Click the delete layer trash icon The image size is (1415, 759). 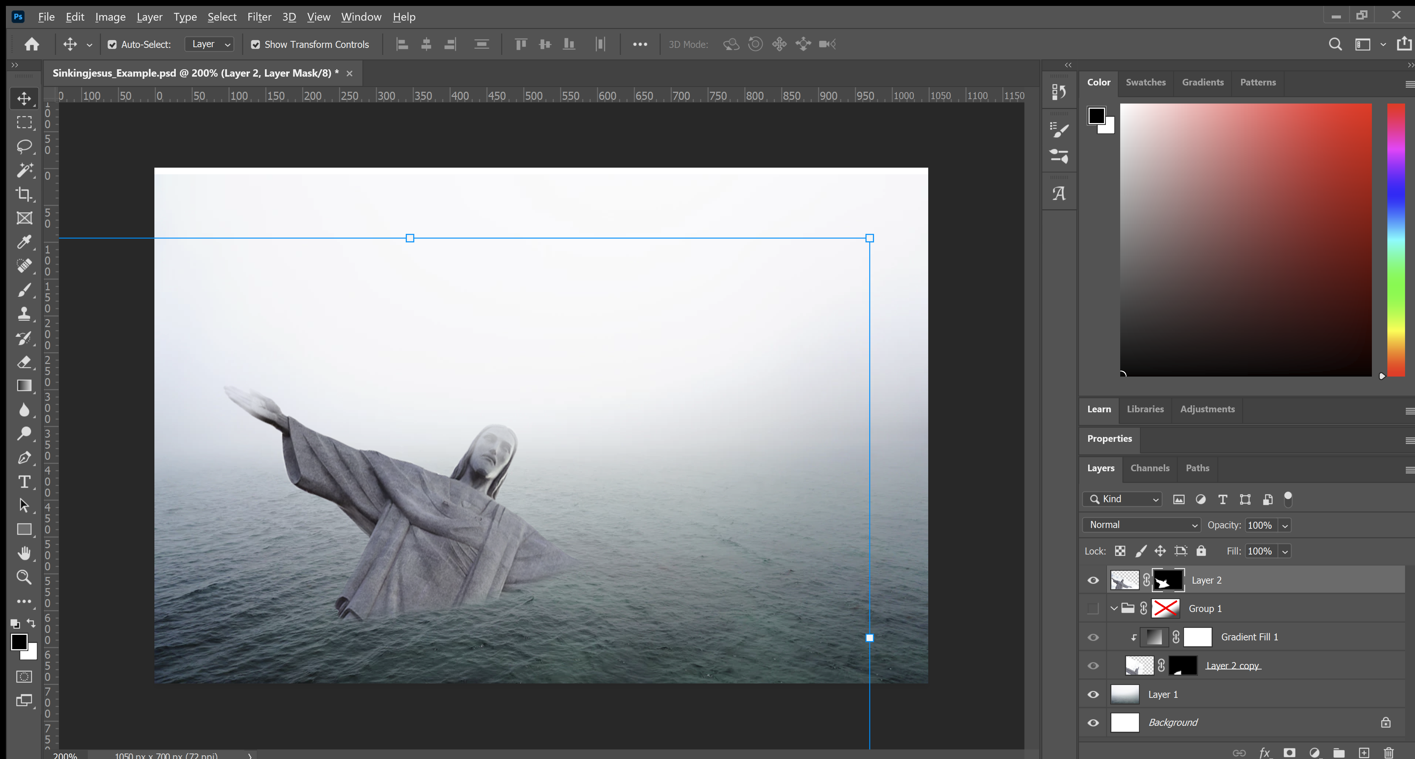point(1388,752)
